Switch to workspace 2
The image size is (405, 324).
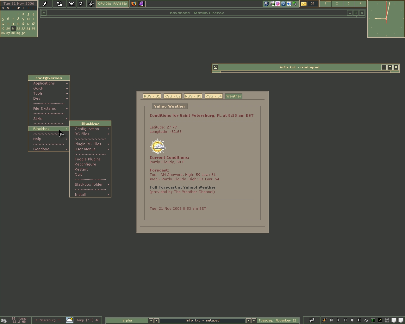point(337,3)
